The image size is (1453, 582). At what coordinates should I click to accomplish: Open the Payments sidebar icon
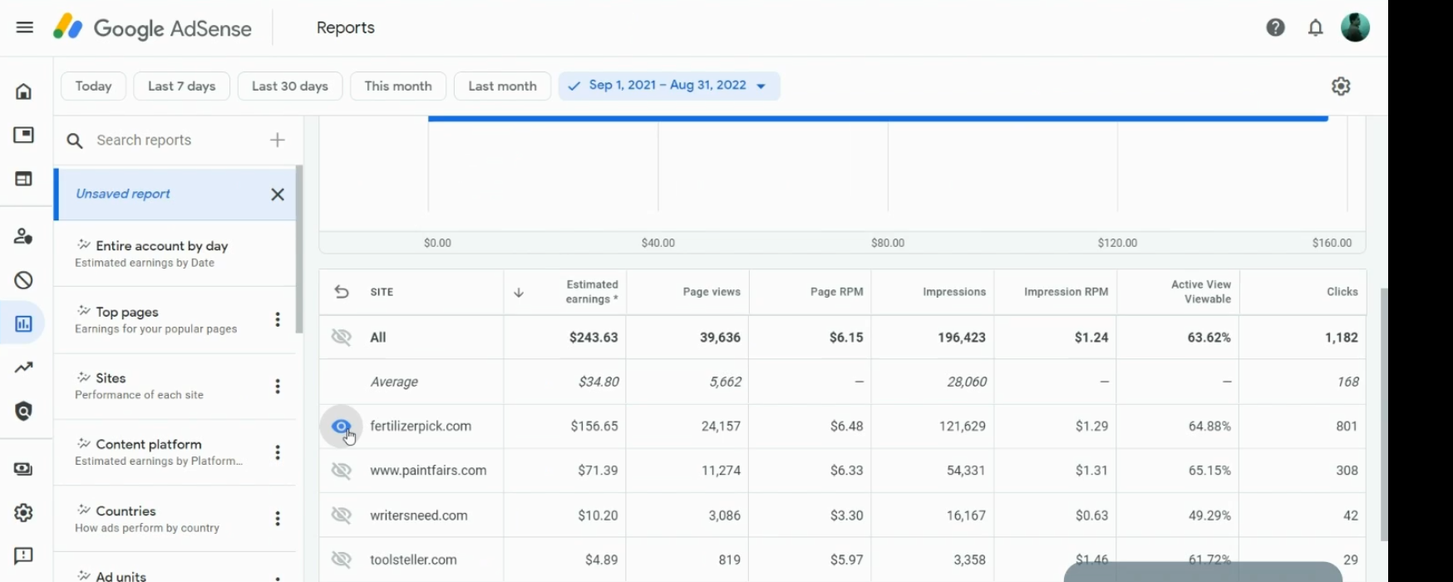point(23,469)
